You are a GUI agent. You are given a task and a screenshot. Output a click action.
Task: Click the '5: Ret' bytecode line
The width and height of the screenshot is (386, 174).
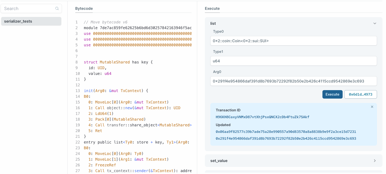95,131
